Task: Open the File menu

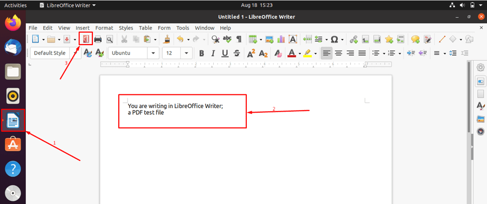Action: click(33, 28)
